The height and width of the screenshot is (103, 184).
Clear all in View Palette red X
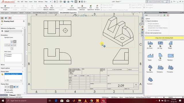(x=168, y=15)
